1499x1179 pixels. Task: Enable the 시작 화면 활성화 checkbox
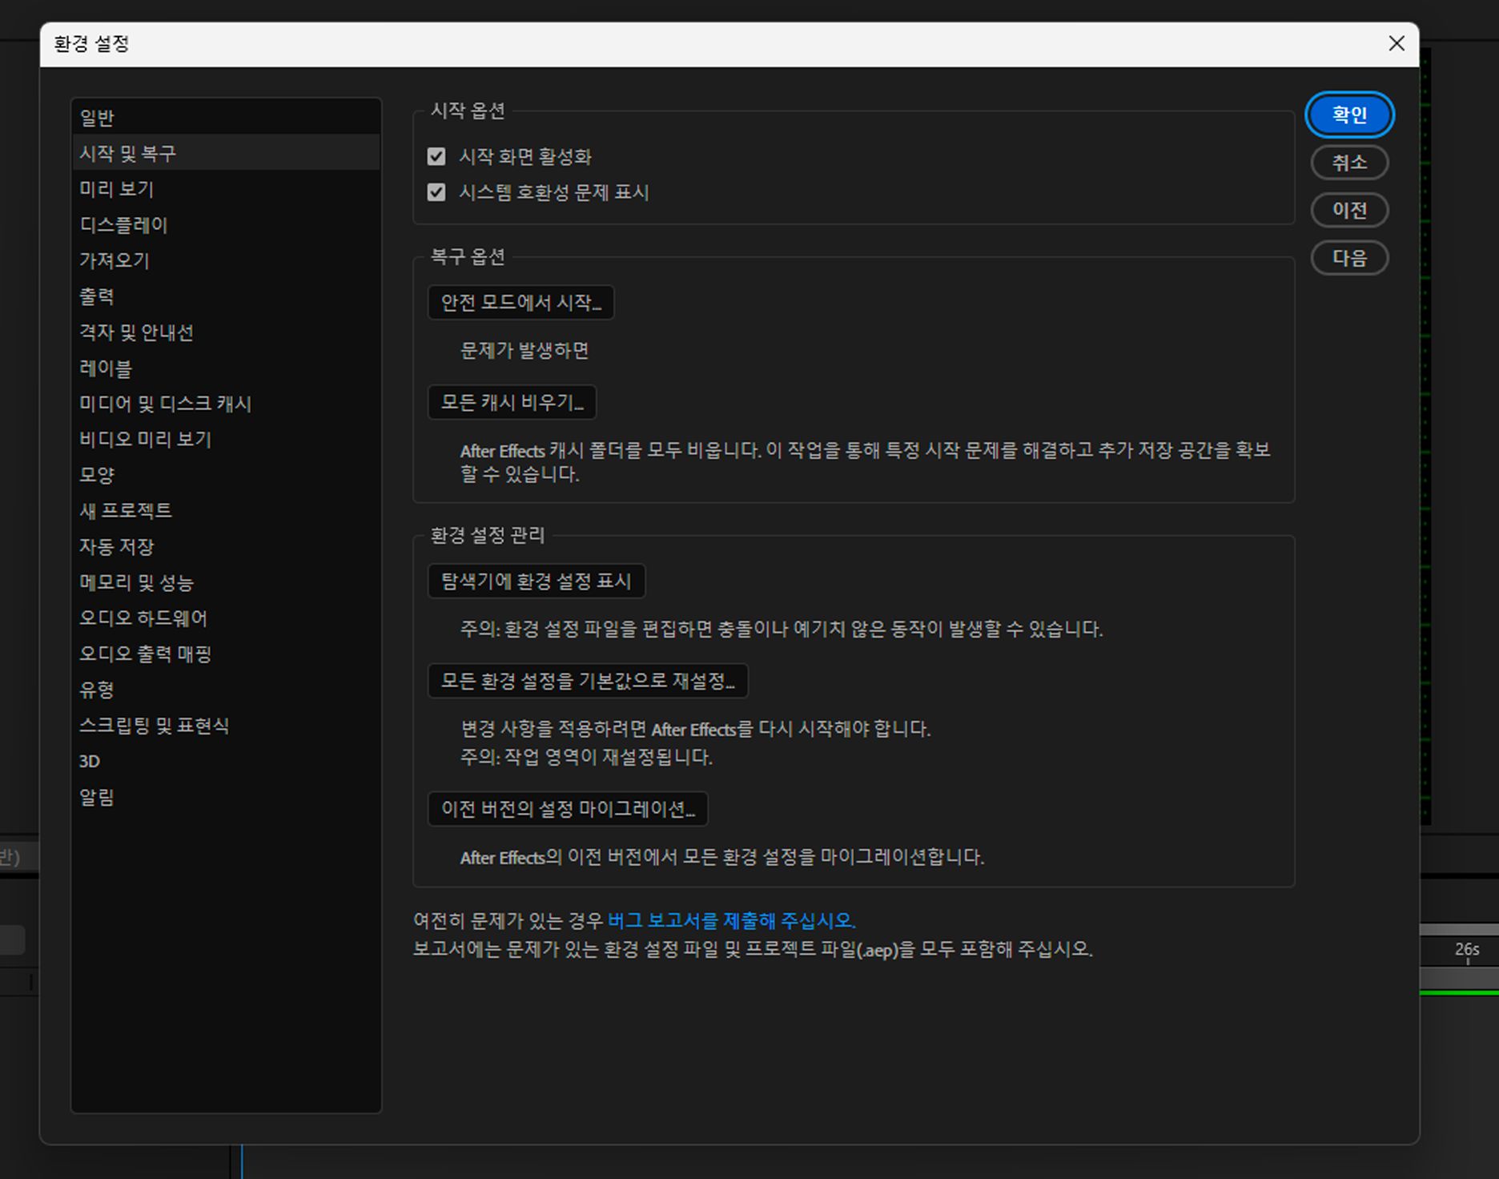pyautogui.click(x=436, y=157)
